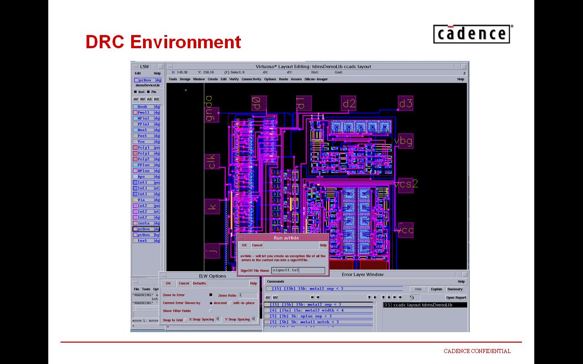Viewport: 583px width, 364px height.
Task: Toggle the Snap to Grid checkbox
Action: [x=186, y=319]
